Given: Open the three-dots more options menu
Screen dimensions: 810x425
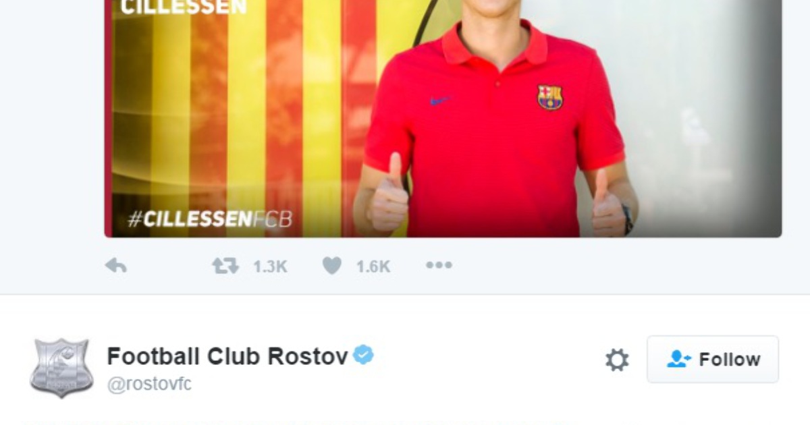Looking at the screenshot, I should coord(439,266).
